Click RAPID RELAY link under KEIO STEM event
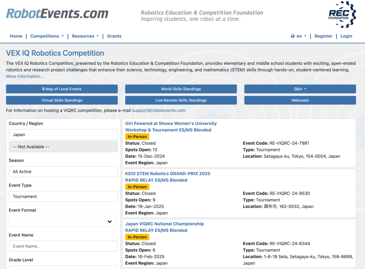 click(156, 180)
